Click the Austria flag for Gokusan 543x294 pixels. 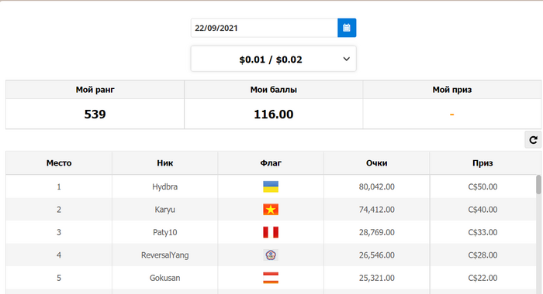pyautogui.click(x=271, y=278)
